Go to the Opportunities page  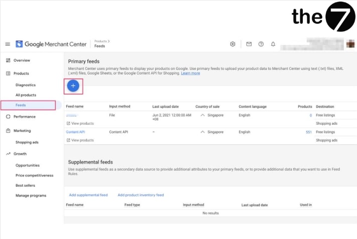coord(27,166)
